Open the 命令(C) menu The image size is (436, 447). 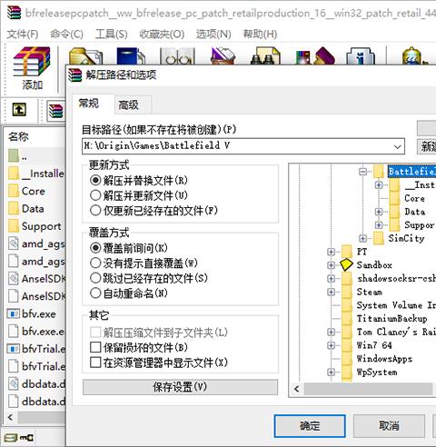tap(66, 34)
